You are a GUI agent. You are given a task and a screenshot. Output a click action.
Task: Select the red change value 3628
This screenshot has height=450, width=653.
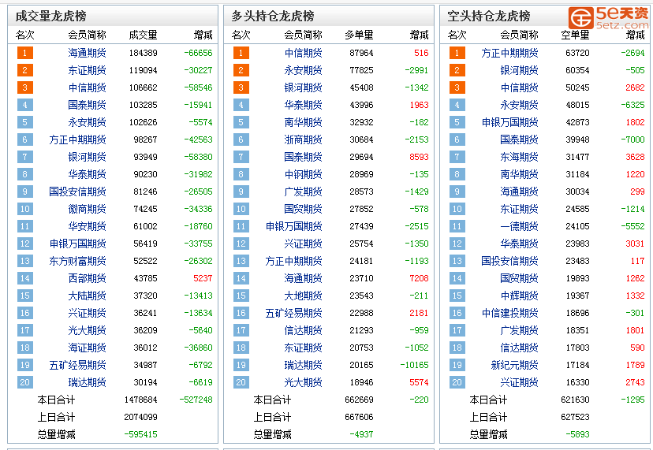pyautogui.click(x=635, y=157)
